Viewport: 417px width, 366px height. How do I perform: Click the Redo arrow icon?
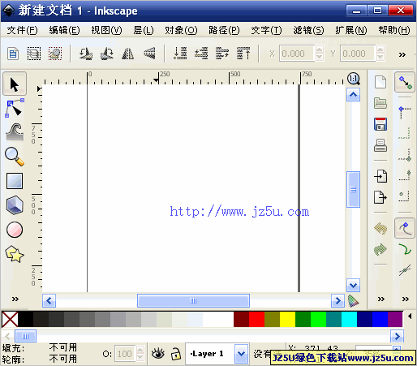click(380, 249)
